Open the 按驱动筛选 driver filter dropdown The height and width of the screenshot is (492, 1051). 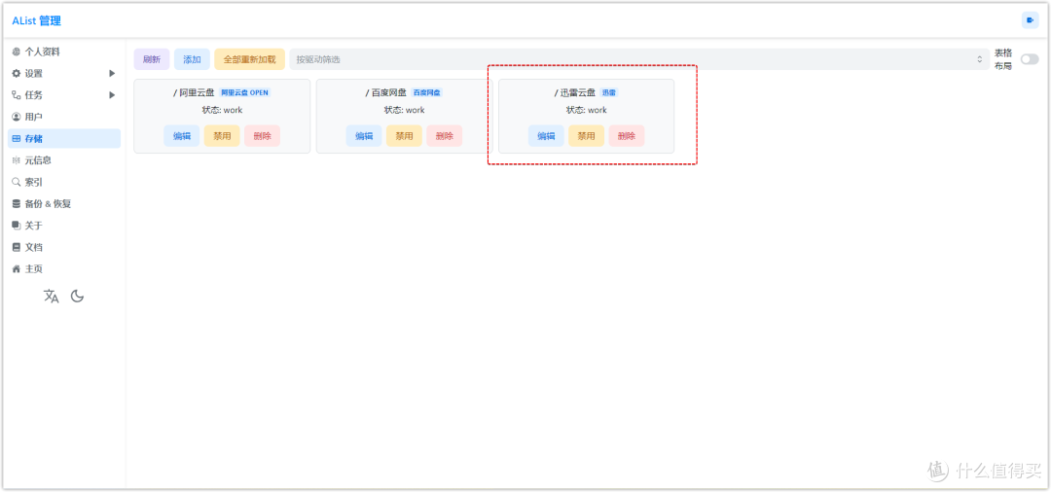[x=639, y=59]
